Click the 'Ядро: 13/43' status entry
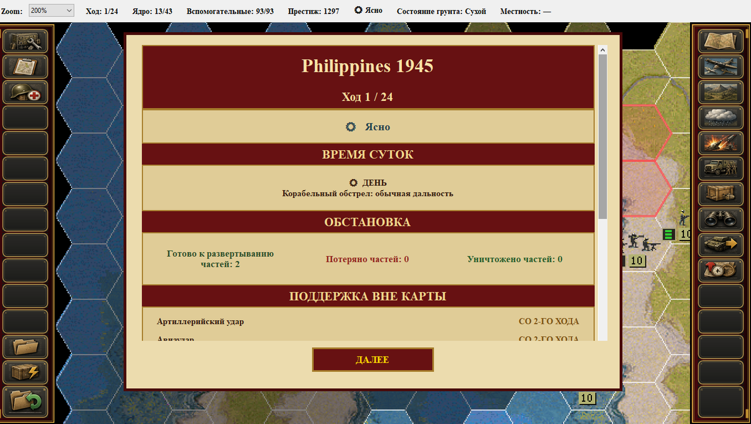 152,11
